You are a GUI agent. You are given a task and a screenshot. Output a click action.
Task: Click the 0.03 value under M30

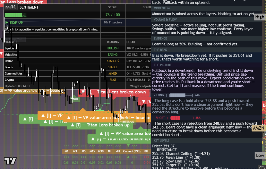tap(101, 163)
